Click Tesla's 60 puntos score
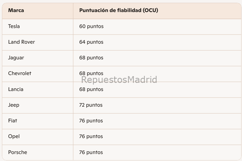This screenshot has height=161, width=242. (91, 27)
